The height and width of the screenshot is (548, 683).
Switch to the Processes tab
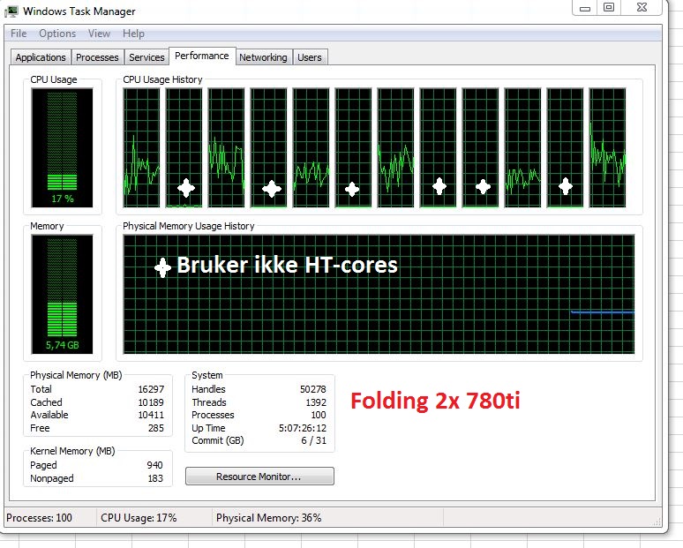click(97, 57)
